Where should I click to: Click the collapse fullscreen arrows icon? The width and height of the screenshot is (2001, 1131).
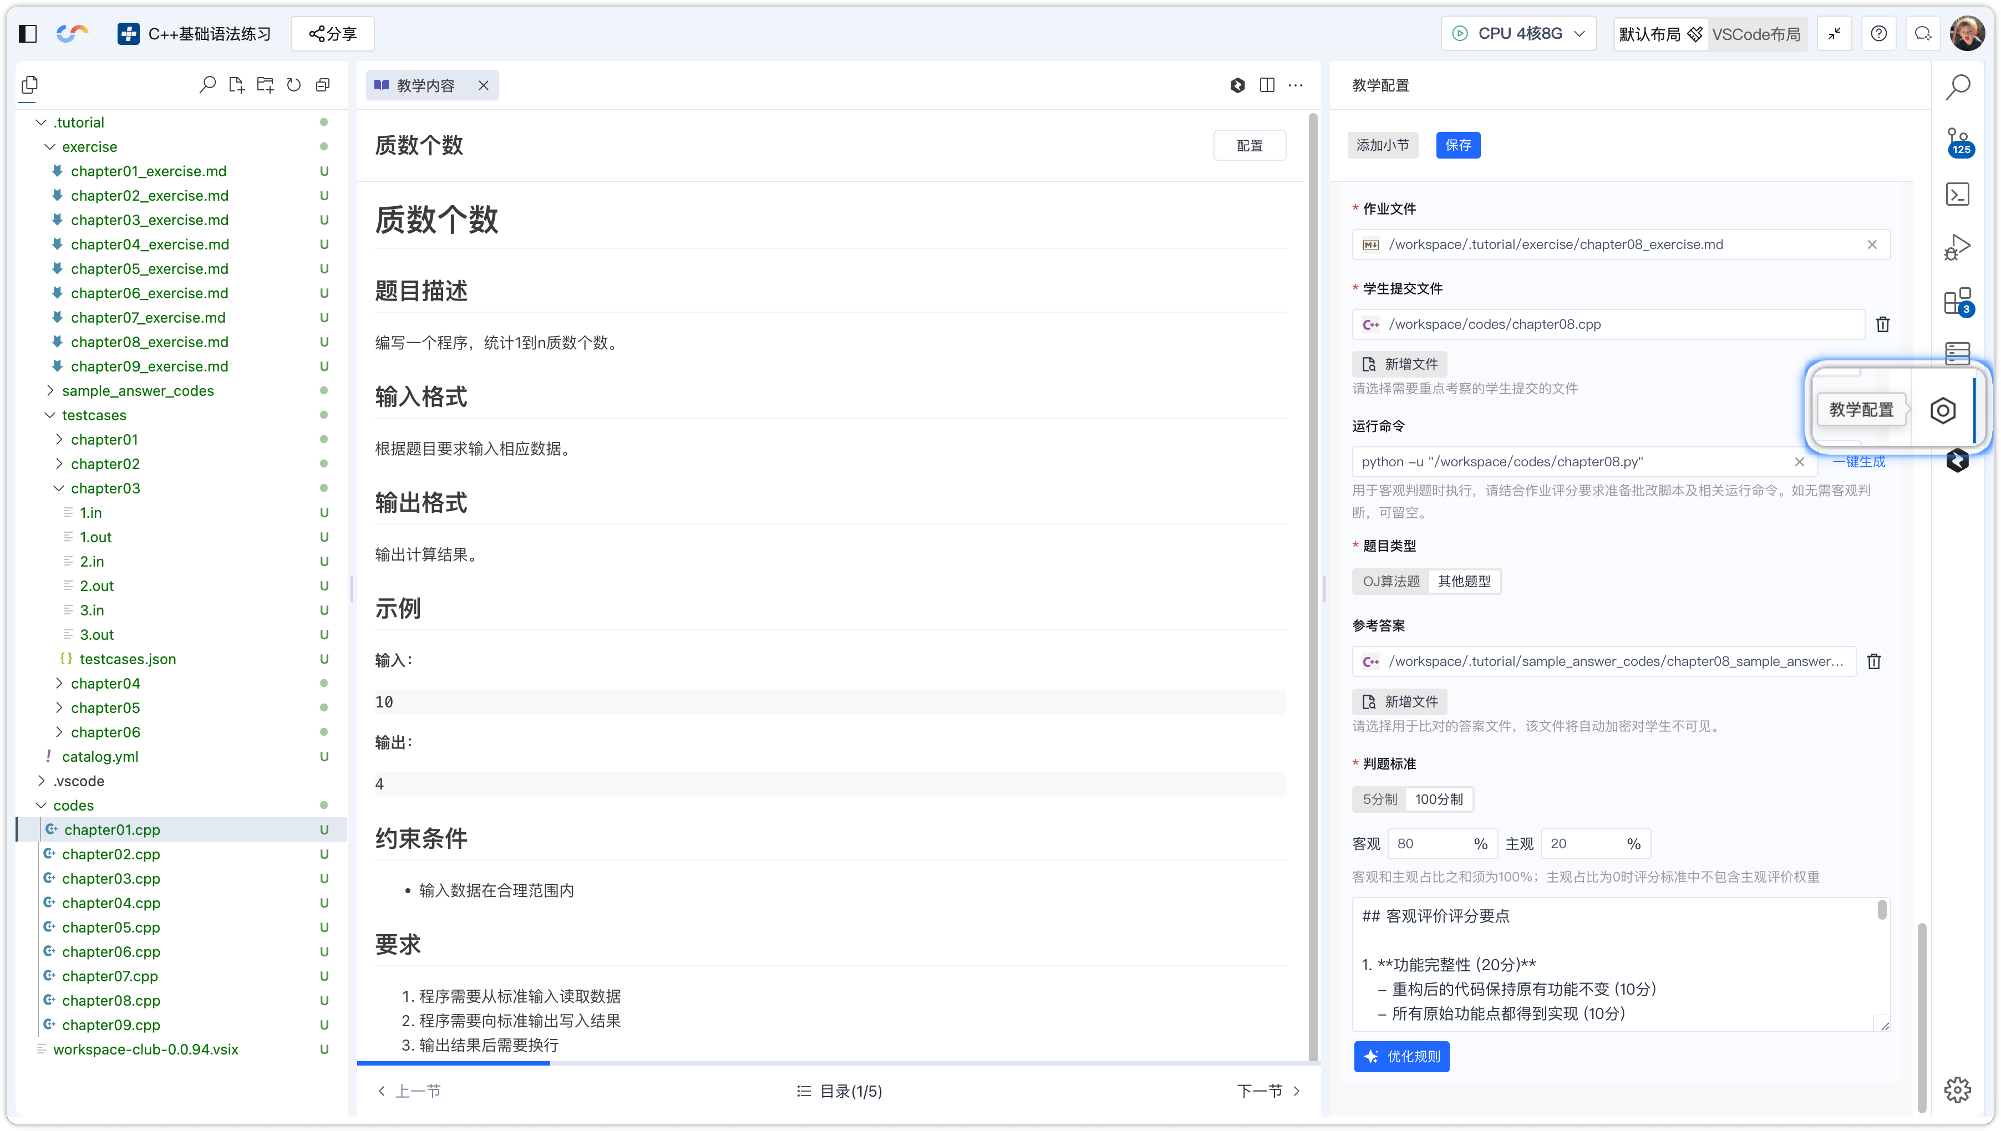(1835, 33)
